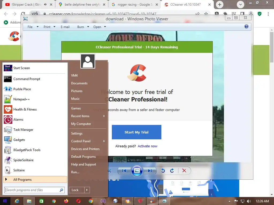Viewport: 274px width, 205px height.
Task: Mute the IStripper Crack tab audio
Action: [45, 5]
